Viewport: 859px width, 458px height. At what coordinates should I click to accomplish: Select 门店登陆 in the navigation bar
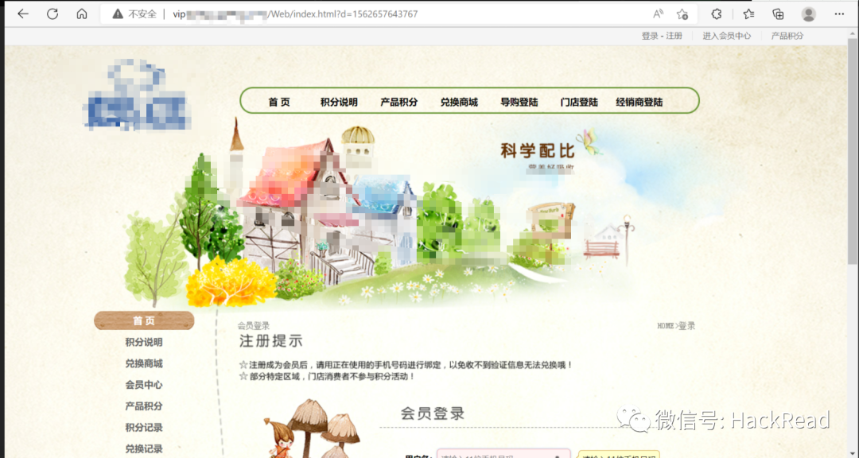[x=579, y=102]
